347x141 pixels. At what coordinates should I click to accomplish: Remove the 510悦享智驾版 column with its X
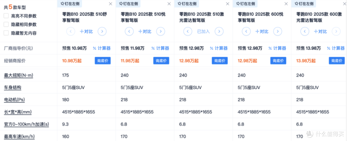[169, 4]
